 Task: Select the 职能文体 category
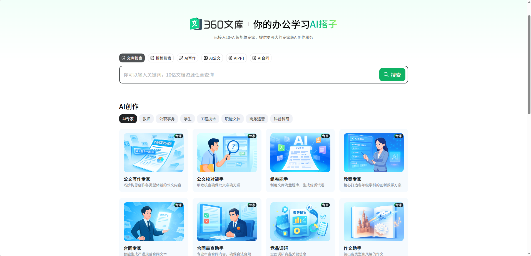tap(233, 119)
